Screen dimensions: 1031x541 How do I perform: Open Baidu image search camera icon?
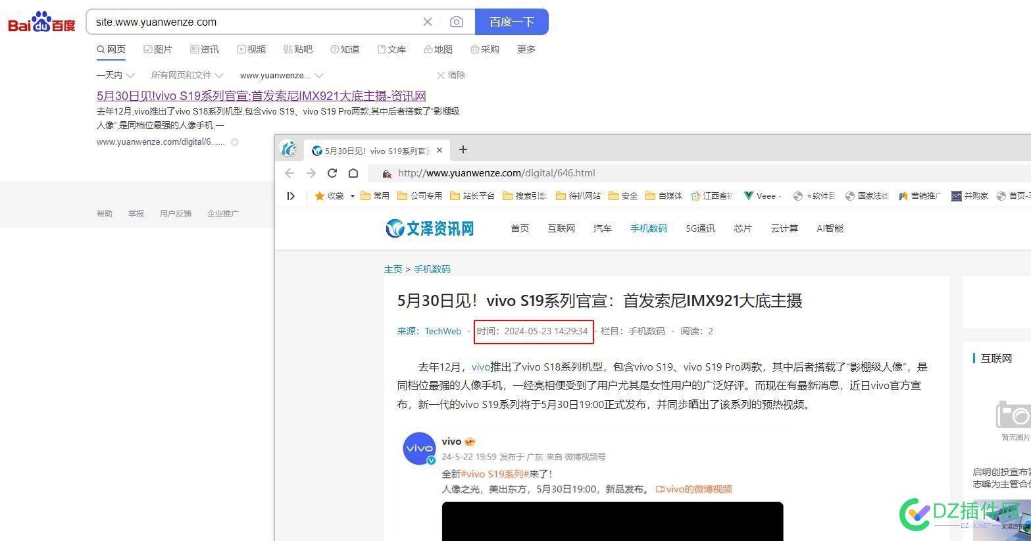pos(456,22)
